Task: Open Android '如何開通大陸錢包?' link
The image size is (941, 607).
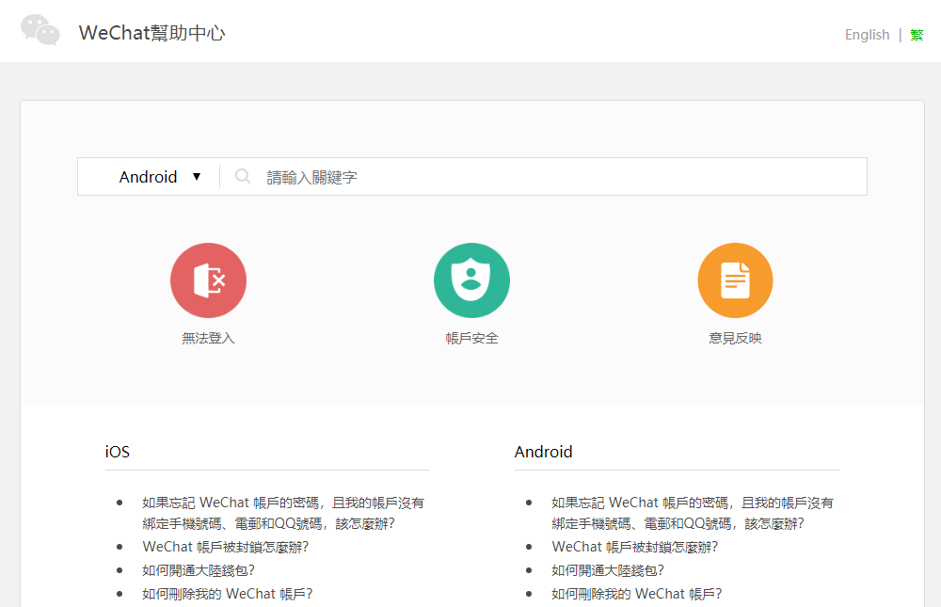Action: click(608, 570)
